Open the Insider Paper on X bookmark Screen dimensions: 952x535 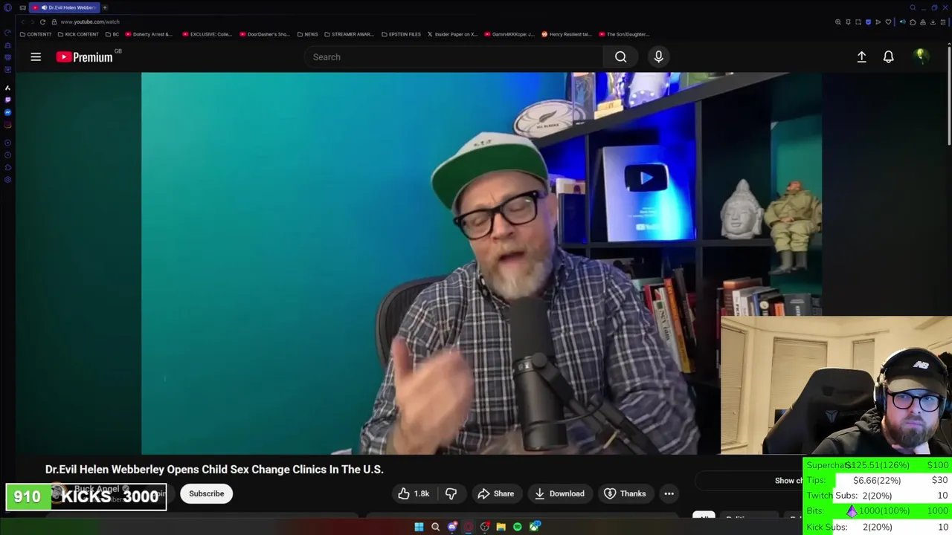(x=452, y=34)
